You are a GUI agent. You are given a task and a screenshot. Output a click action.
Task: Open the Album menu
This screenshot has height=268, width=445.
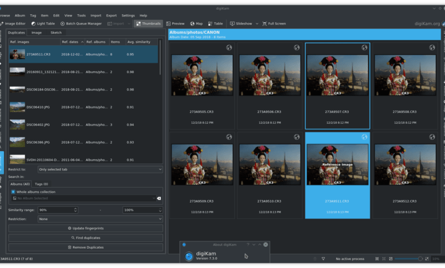[x=20, y=15]
